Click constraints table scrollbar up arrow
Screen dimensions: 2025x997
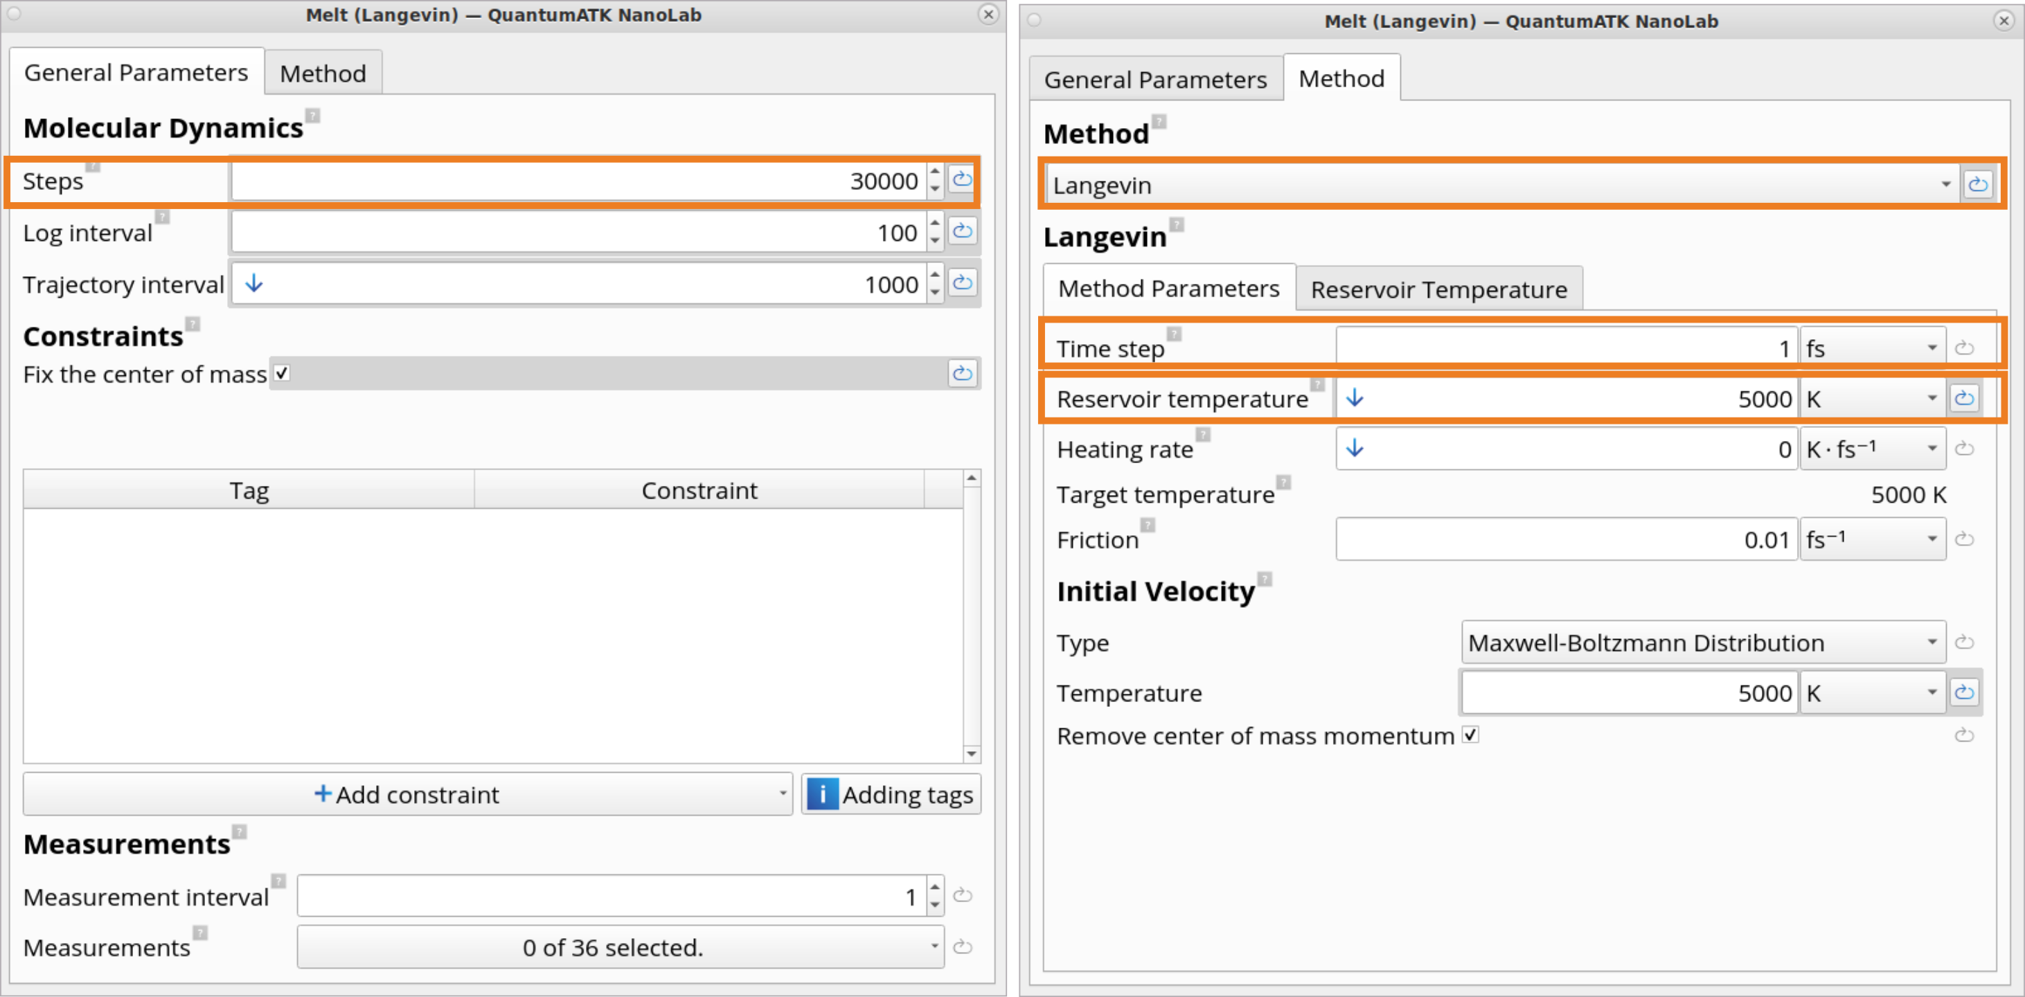[972, 478]
